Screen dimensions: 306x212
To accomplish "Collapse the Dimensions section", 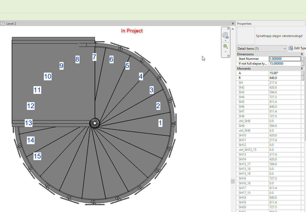I will 301,54.
